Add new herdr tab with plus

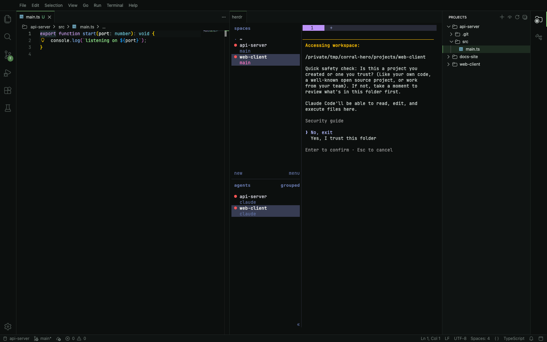click(x=331, y=28)
